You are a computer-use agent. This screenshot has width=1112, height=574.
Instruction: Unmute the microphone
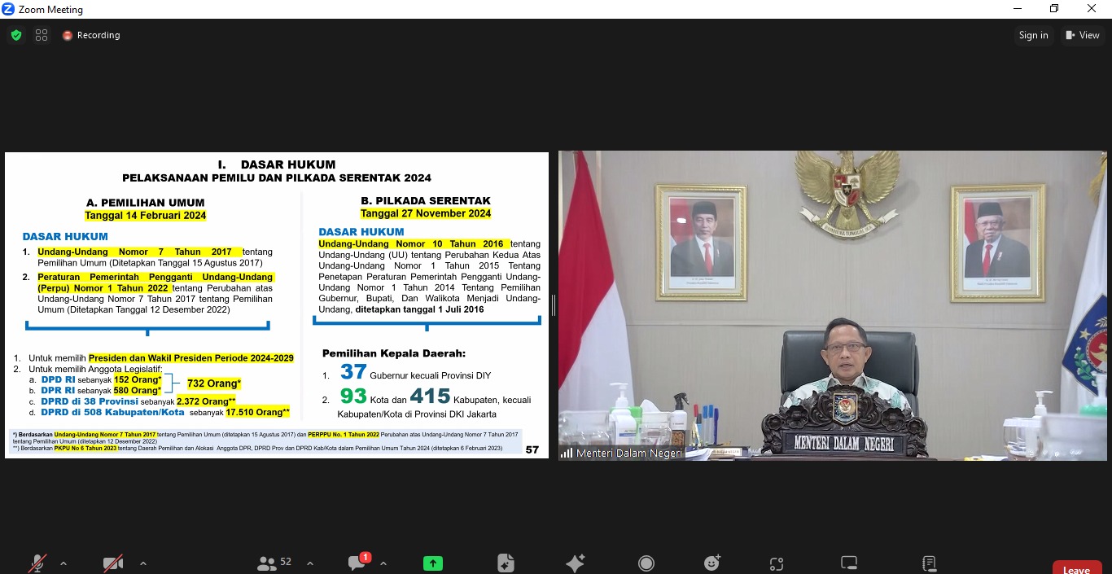[x=37, y=563]
